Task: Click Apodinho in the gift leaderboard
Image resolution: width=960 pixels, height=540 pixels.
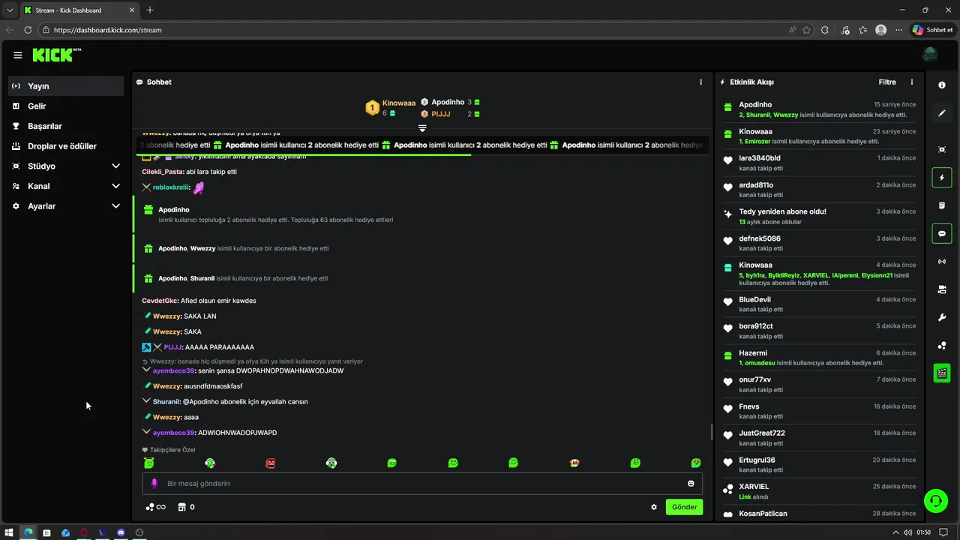Action: click(448, 102)
